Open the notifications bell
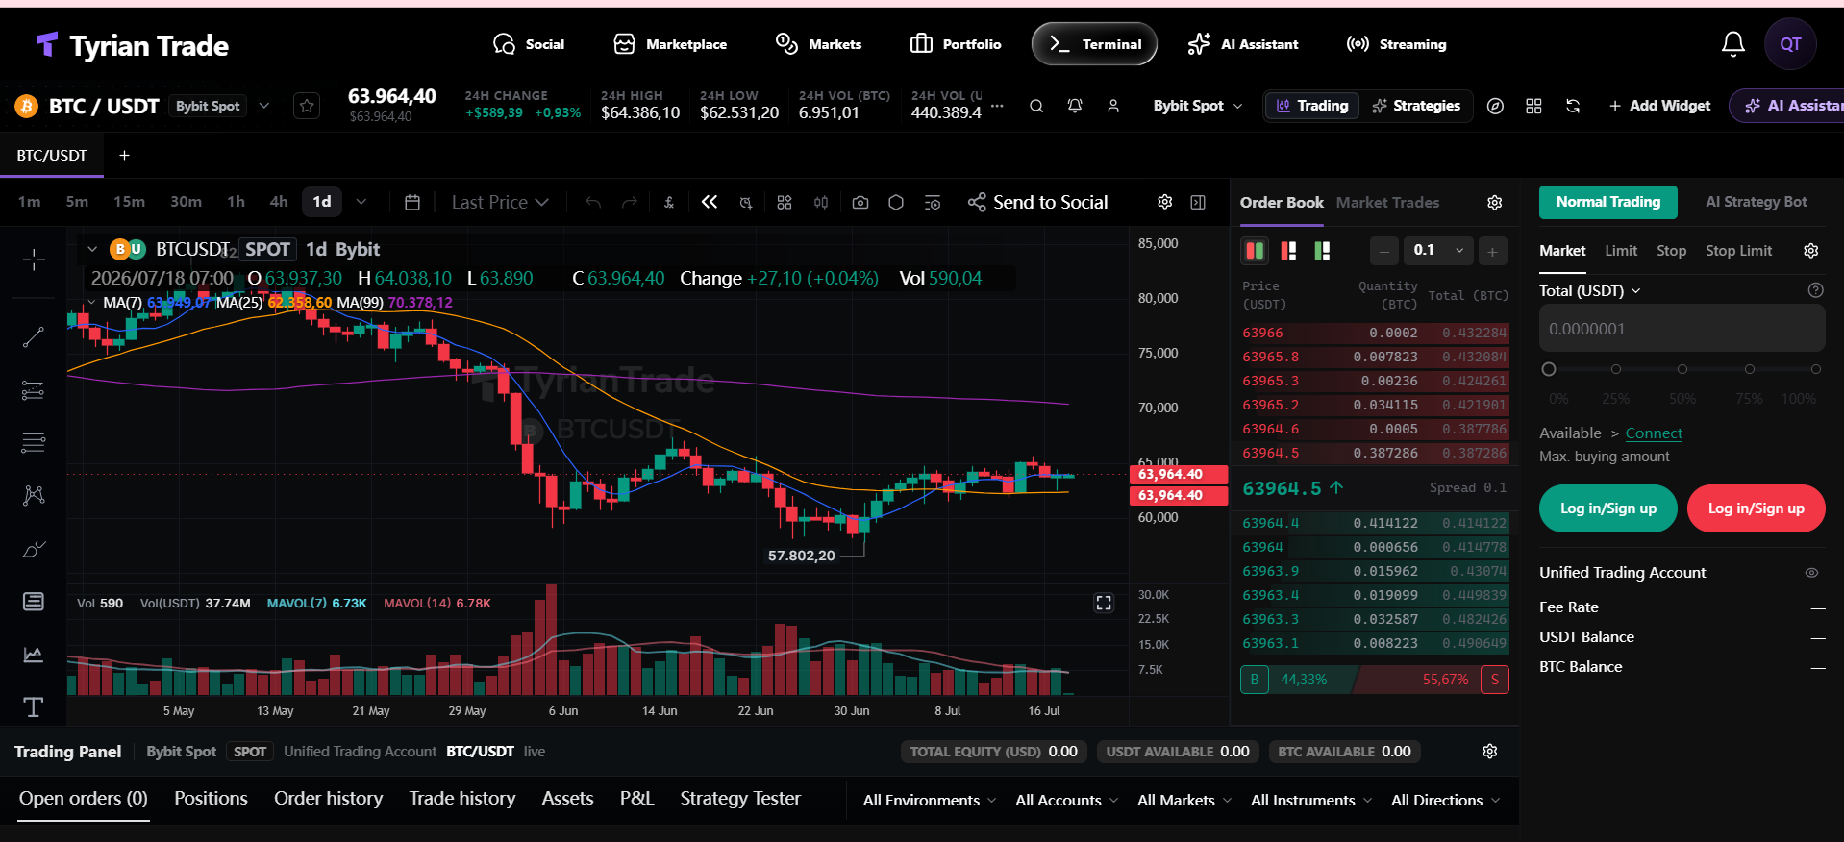Screen dimensions: 1844x842 point(1732,44)
